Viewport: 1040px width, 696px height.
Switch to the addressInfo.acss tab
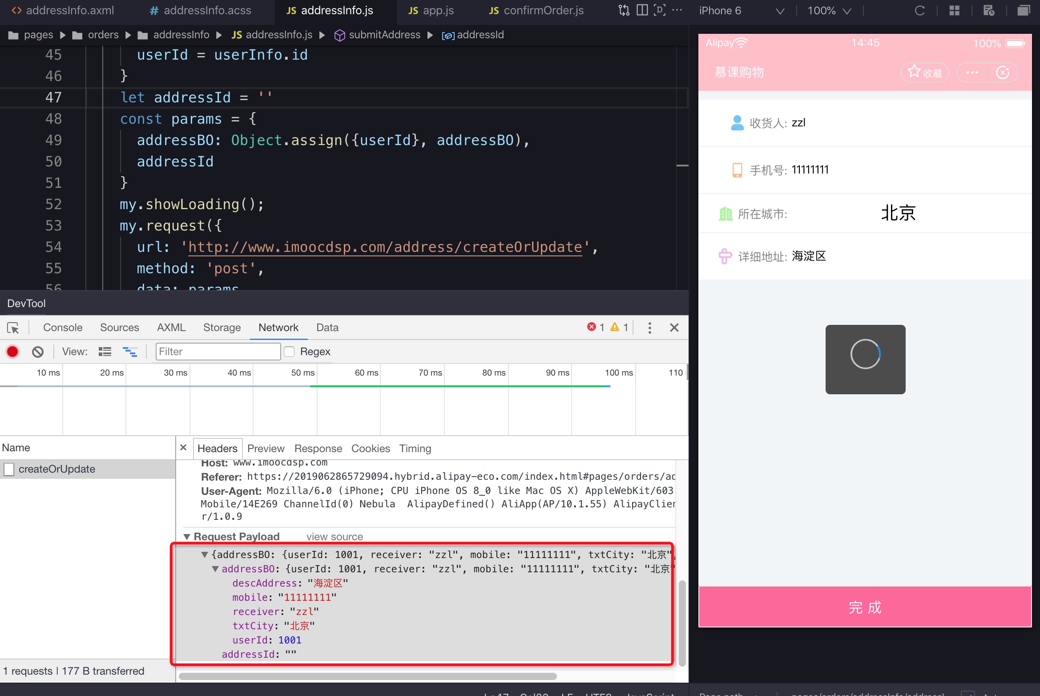(200, 11)
